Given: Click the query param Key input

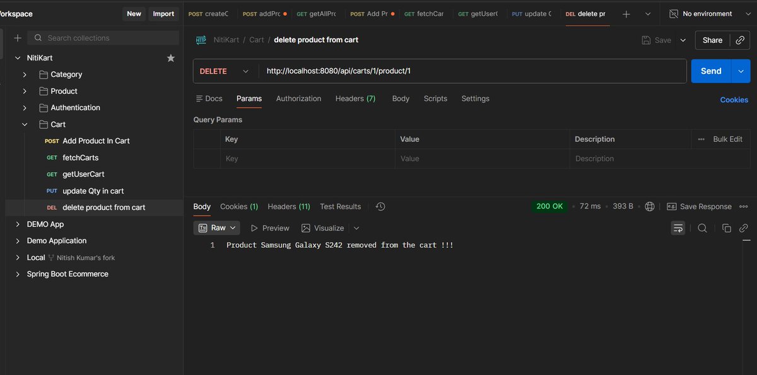Looking at the screenshot, I should [x=309, y=159].
